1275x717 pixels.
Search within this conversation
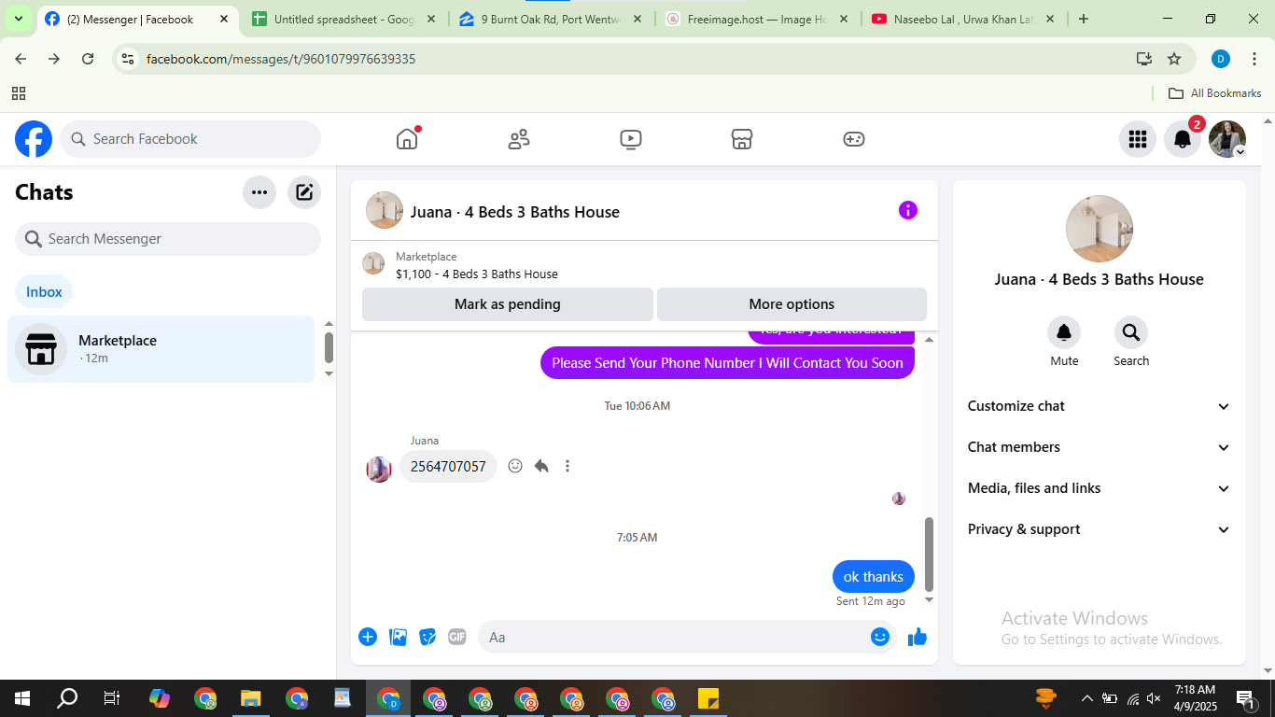coord(1131,332)
